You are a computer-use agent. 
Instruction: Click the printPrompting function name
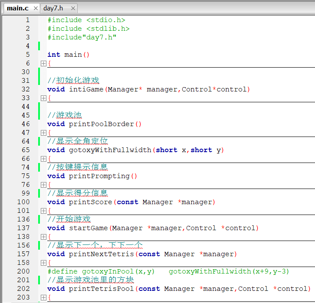click(x=99, y=176)
